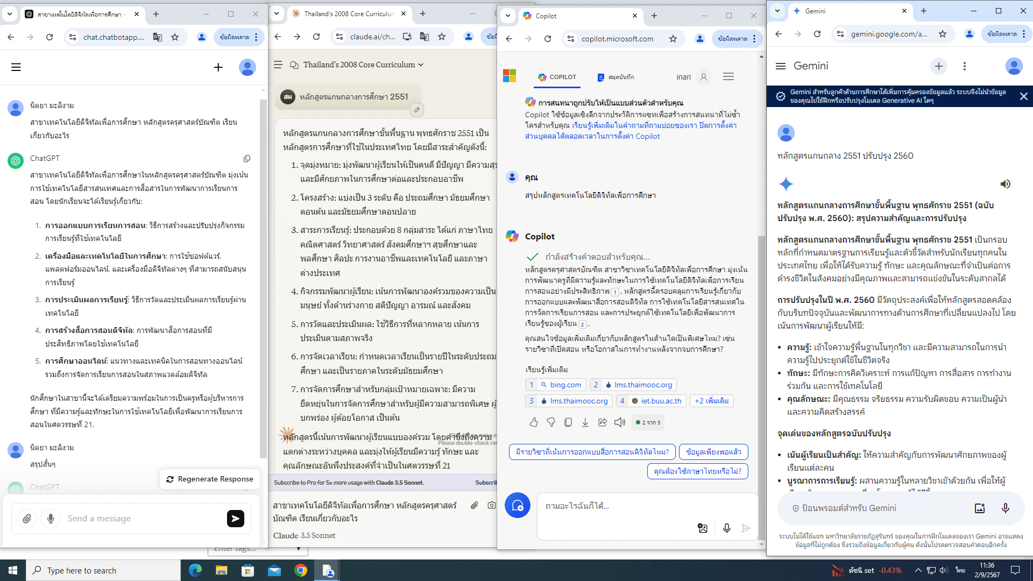Screen dimensions: 1033x581
Task: Open ChatGPT hamburger sidebar menu
Action: (16, 67)
